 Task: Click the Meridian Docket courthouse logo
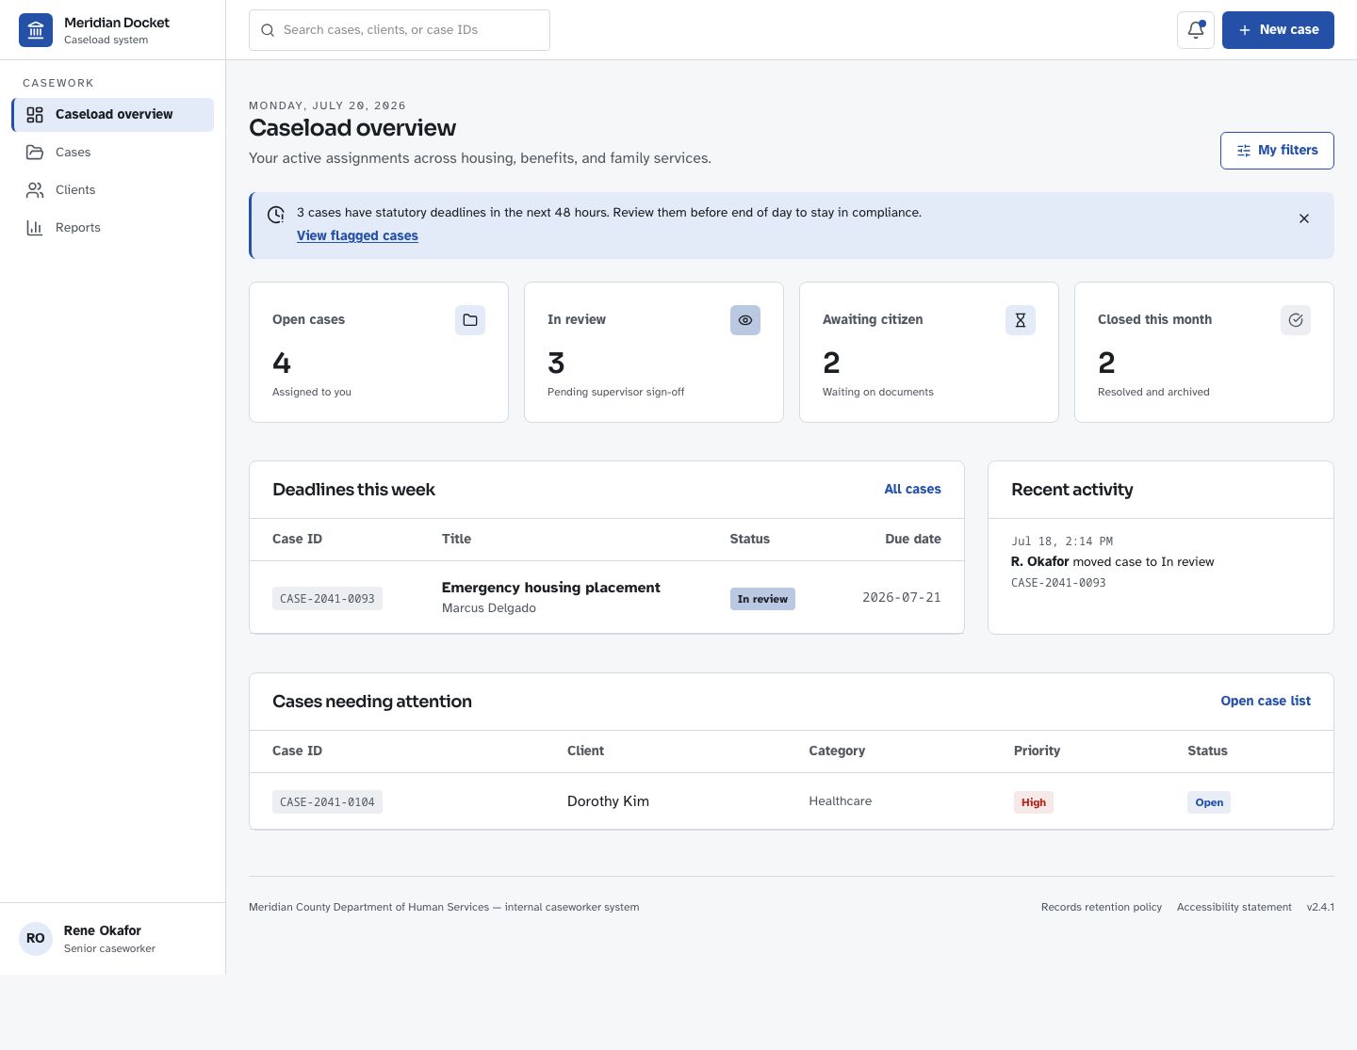click(x=36, y=30)
